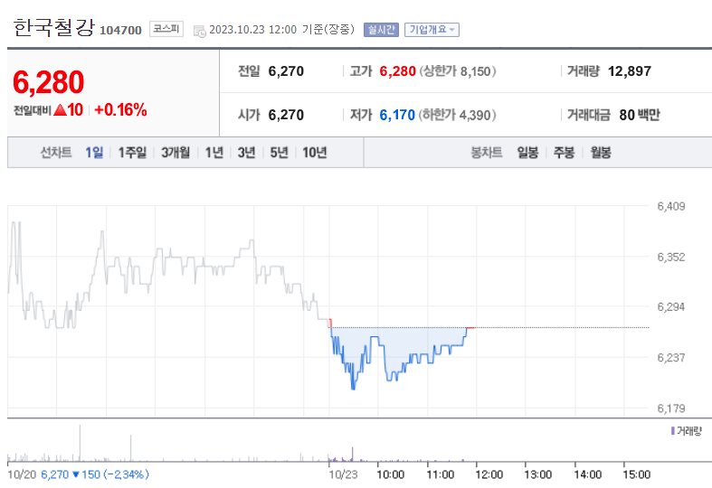Switch to the 1년 chart range
Viewport: 712px width, 488px height.
point(214,153)
